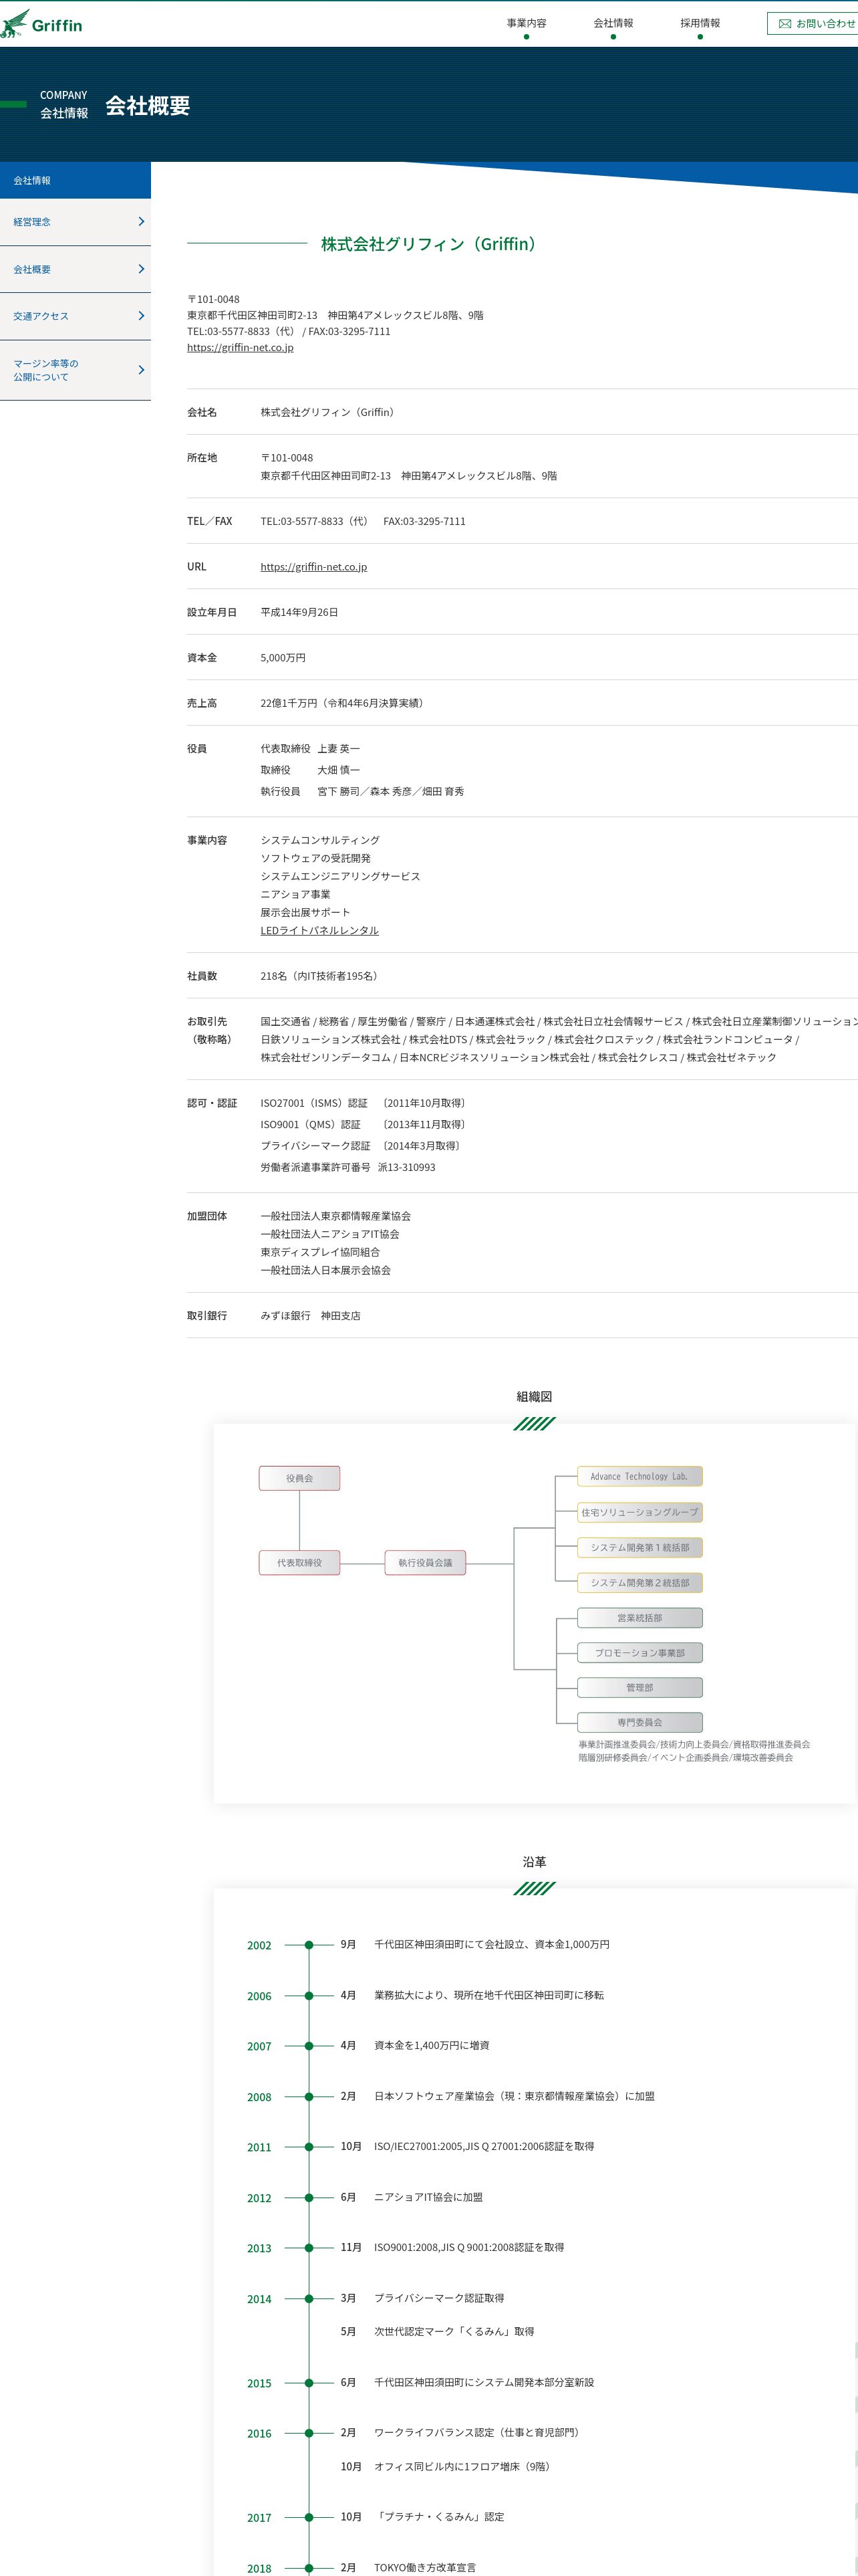The image size is (858, 2576).
Task: Click the chevron beside 経営理念
Action: (x=141, y=222)
